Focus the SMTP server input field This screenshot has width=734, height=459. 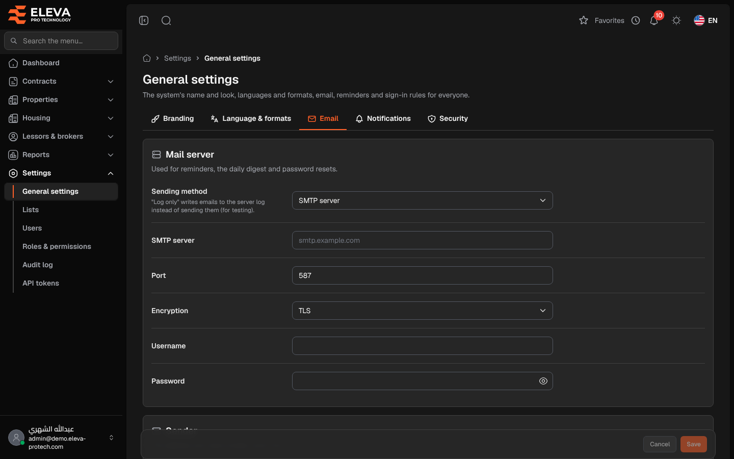(x=422, y=240)
